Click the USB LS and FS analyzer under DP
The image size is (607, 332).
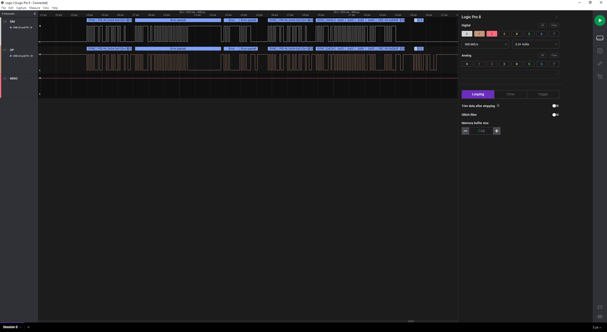(22, 56)
